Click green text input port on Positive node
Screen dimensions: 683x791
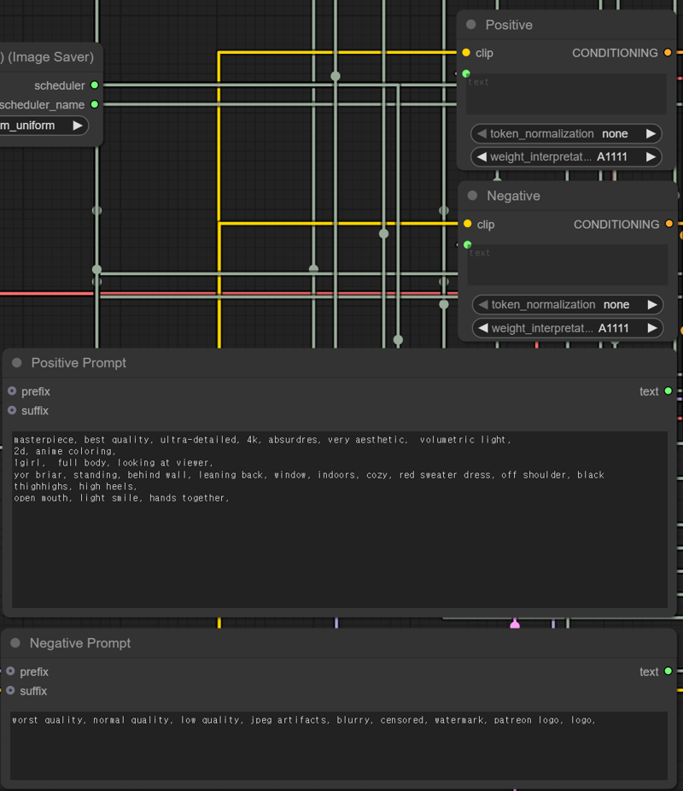(466, 73)
